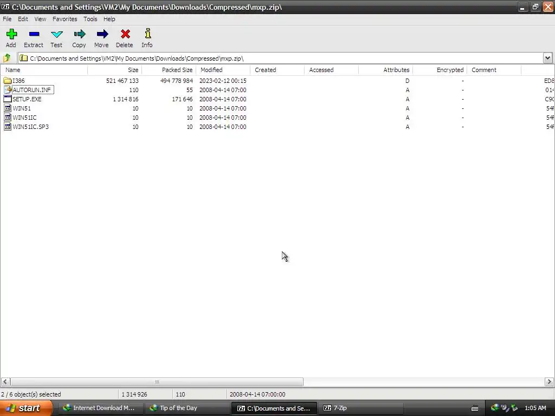The image size is (555, 416).
Task: Open the Info toolbar icon
Action: [x=147, y=33]
